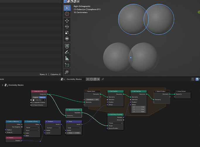
Task: Toggle fake user shield for Geometry Nodes
Action: click(91, 79)
